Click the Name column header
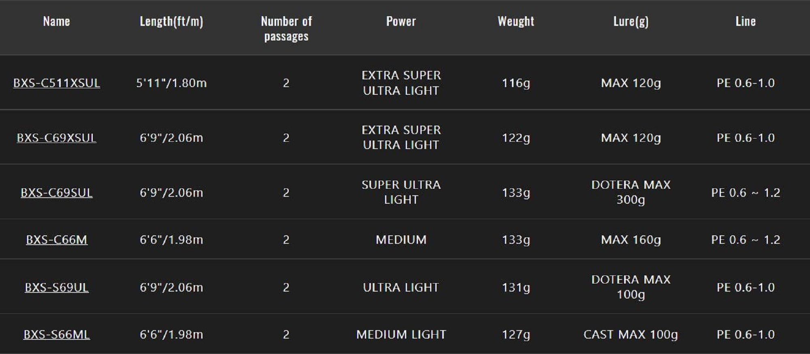 pos(57,21)
